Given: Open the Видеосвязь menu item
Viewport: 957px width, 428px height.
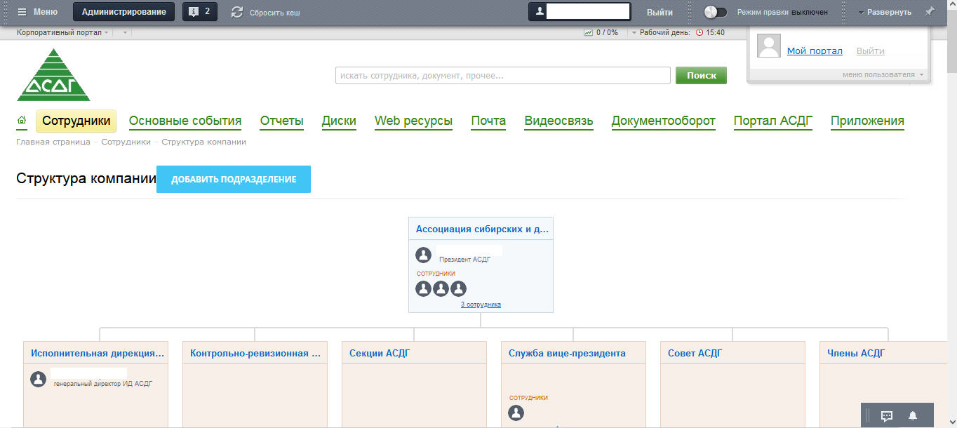Looking at the screenshot, I should coord(558,121).
